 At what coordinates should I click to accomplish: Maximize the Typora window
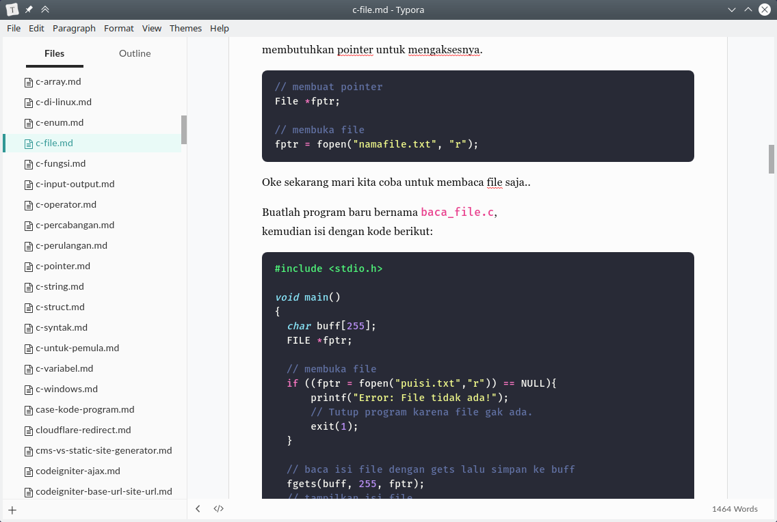click(748, 10)
